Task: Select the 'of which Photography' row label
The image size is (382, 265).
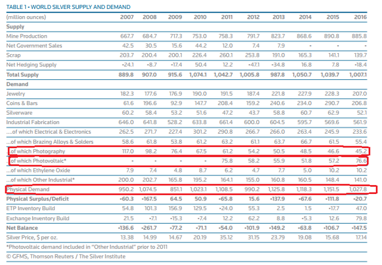Action: click(x=41, y=152)
